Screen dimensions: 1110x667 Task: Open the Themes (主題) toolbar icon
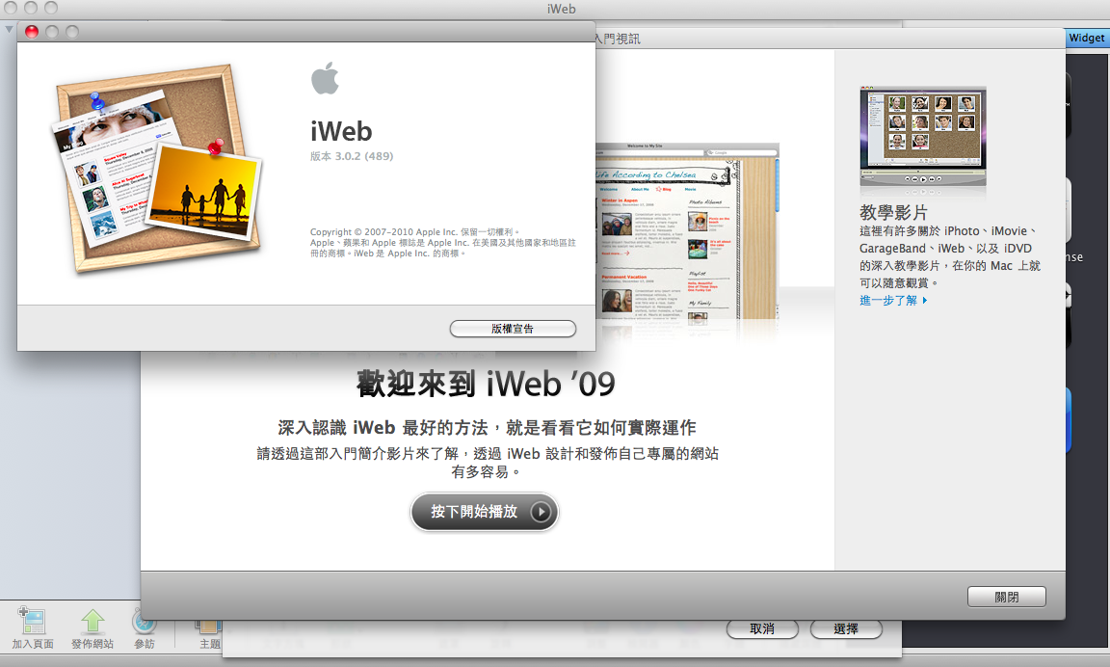point(209,626)
